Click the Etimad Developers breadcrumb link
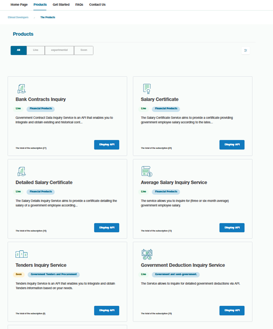The height and width of the screenshot is (329, 273). pos(18,17)
